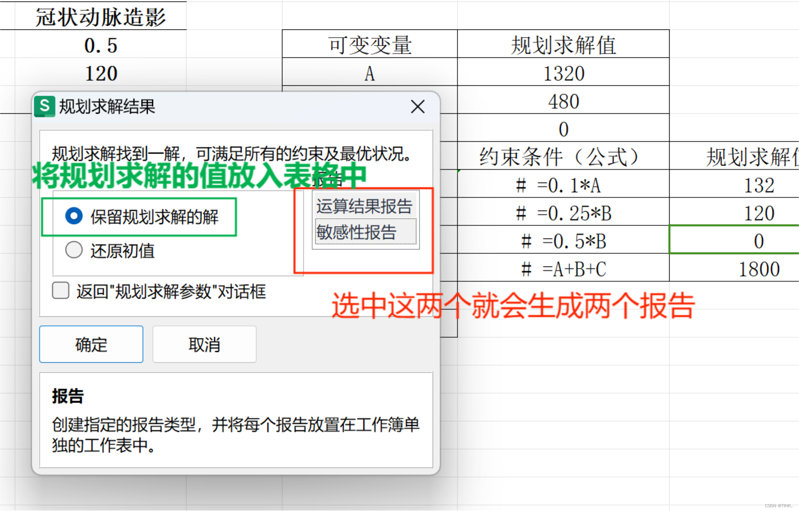Select 还原初值 radio button
This screenshot has height=511, width=799.
[74, 250]
